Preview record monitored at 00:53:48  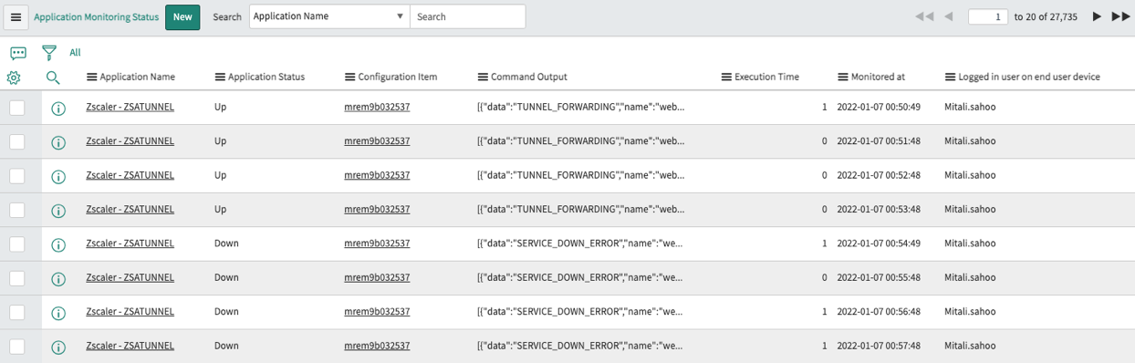58,211
